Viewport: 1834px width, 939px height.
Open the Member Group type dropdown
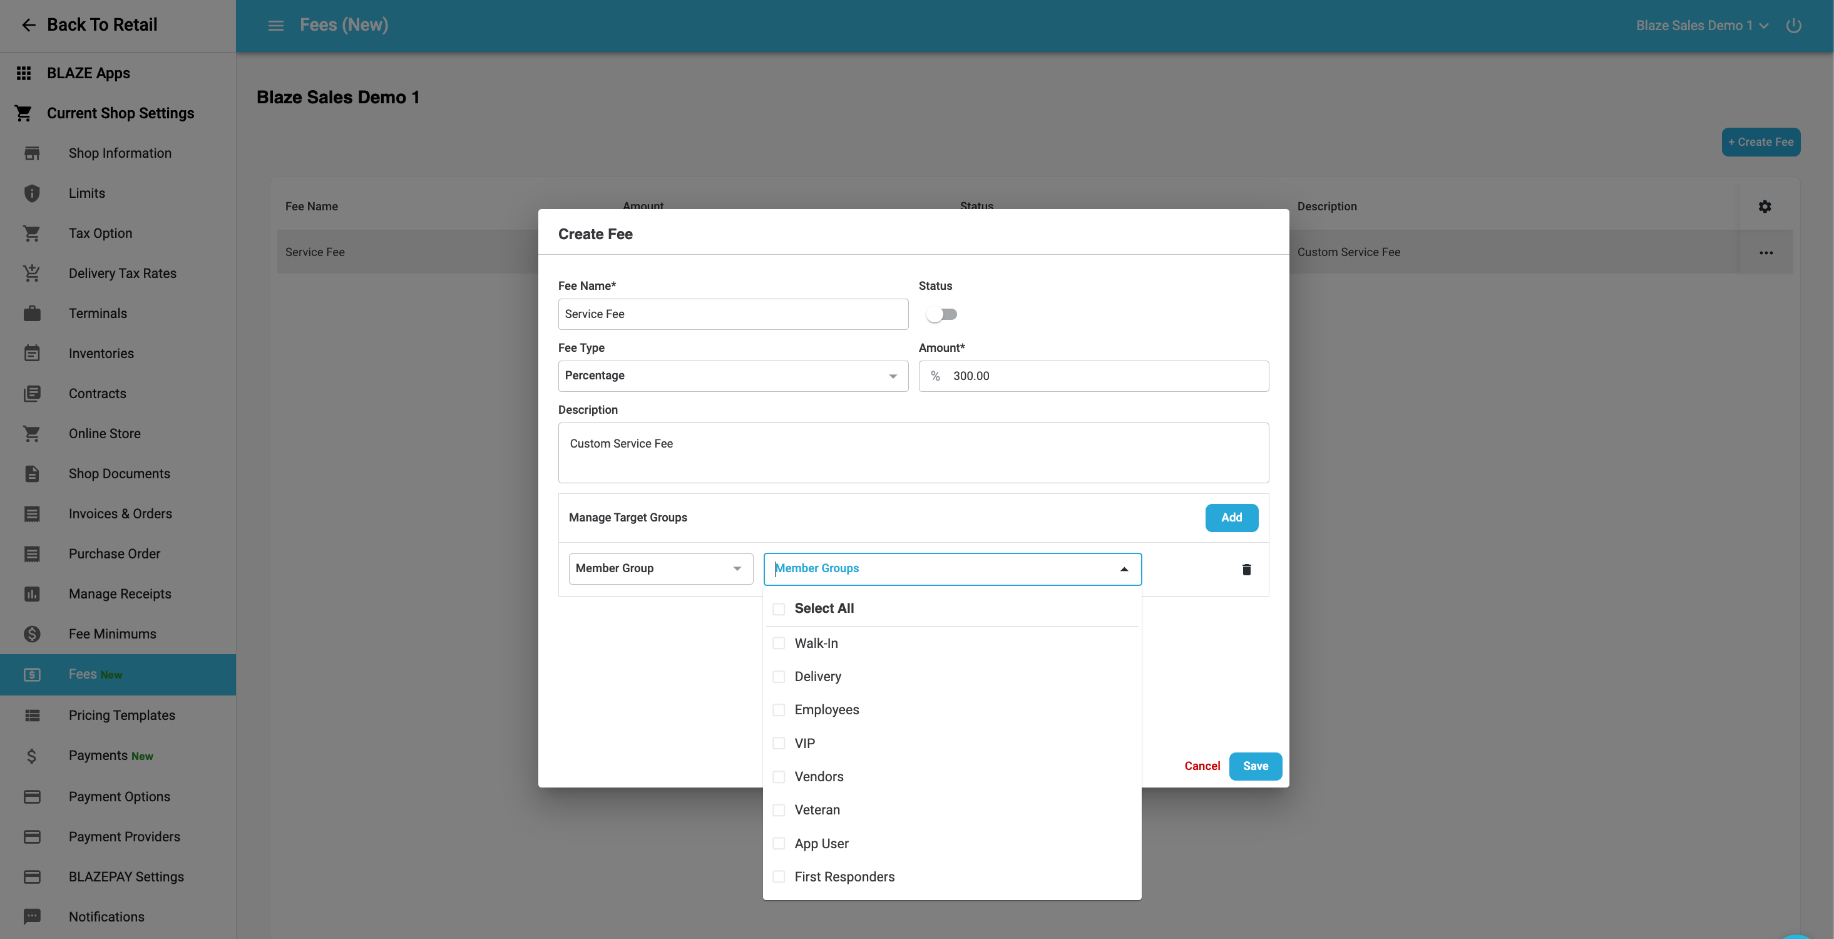661,569
